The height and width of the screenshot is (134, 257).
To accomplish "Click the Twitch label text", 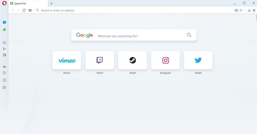I will (x=100, y=73).
